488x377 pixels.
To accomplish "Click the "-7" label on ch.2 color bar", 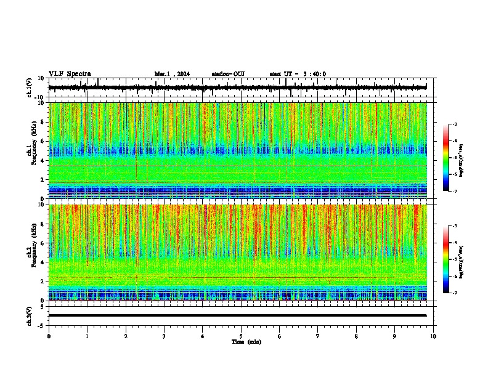I will point(455,293).
